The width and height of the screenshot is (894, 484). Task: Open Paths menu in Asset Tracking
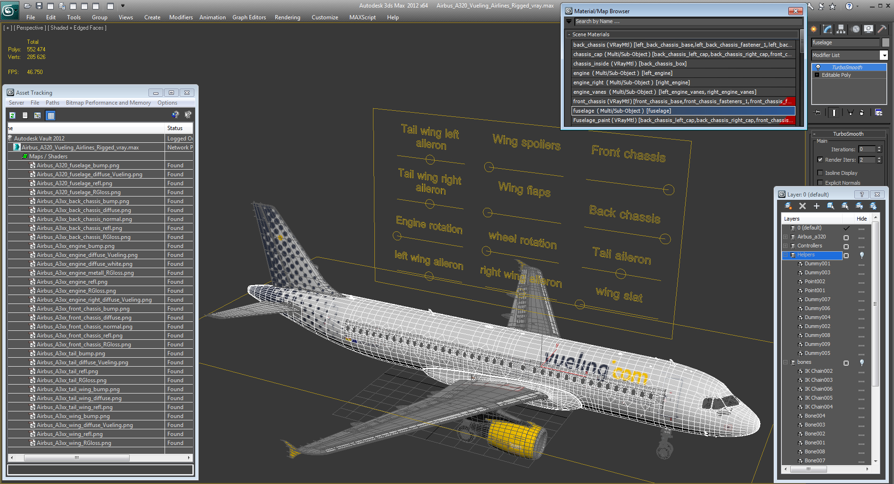[x=52, y=103]
